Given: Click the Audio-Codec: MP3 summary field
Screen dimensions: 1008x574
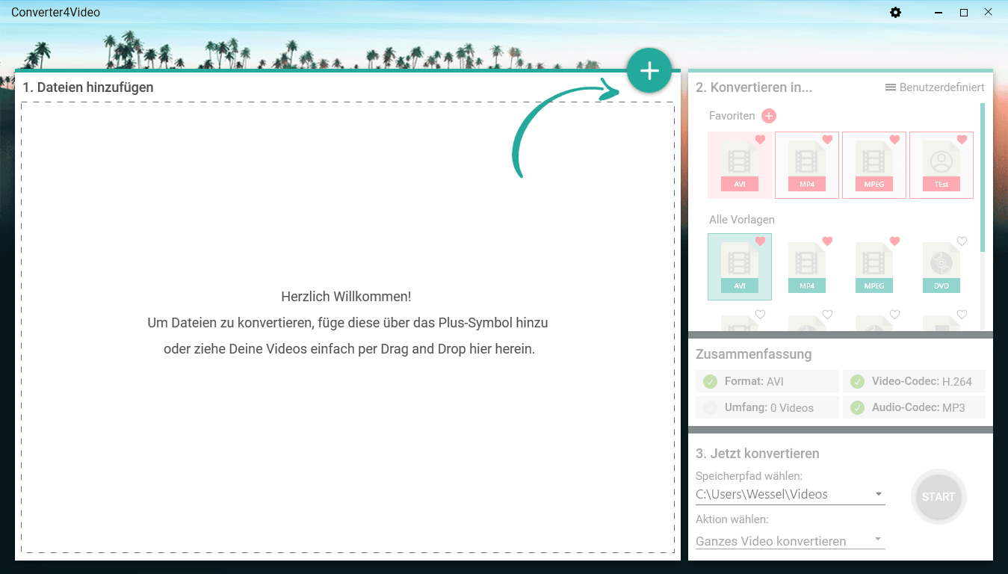Looking at the screenshot, I should 914,407.
